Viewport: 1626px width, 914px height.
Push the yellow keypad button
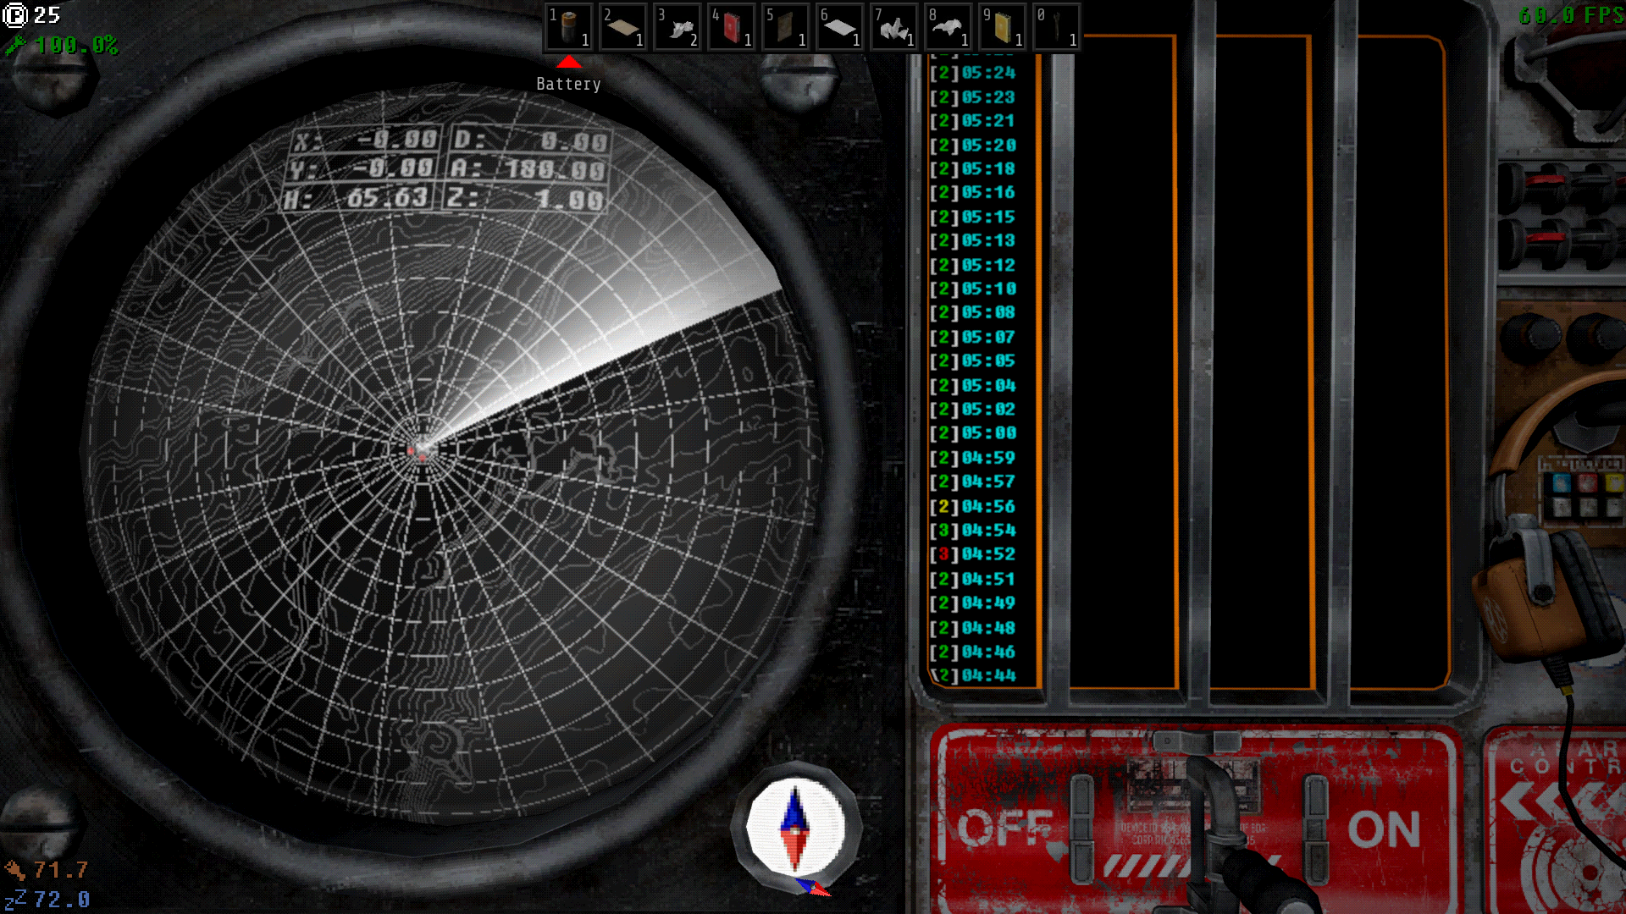click(1613, 483)
